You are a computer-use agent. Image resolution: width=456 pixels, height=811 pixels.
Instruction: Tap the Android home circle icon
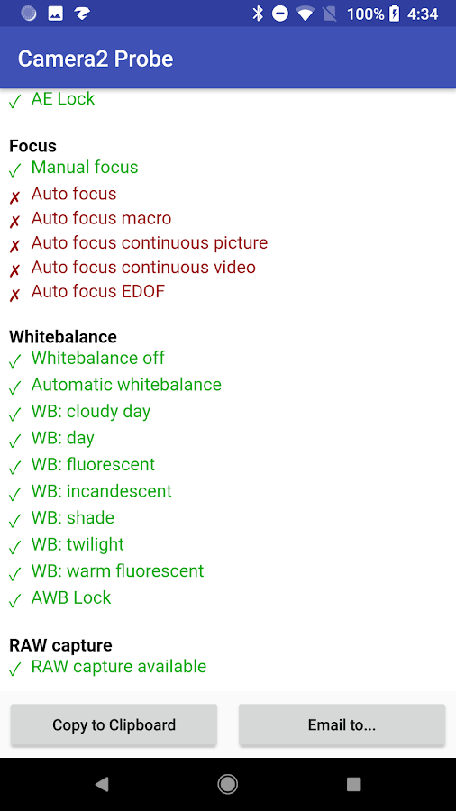(x=227, y=784)
